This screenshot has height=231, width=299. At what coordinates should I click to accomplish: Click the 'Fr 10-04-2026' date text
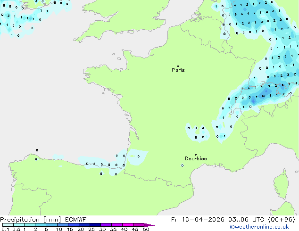[198, 220]
